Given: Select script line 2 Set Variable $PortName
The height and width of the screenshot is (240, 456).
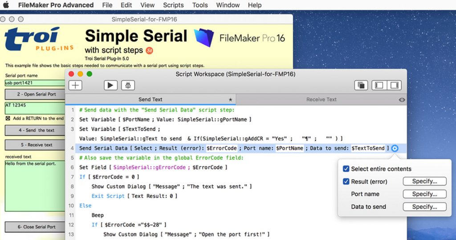Looking at the screenshot, I should (165, 120).
